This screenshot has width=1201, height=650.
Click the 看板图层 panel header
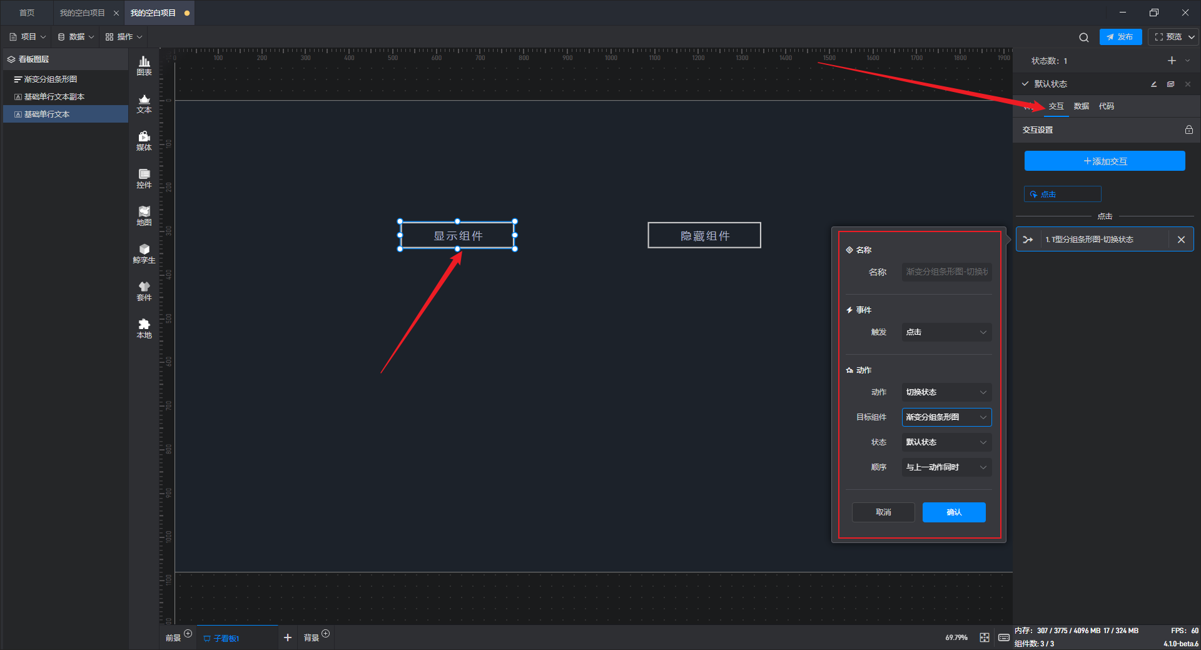(x=66, y=59)
